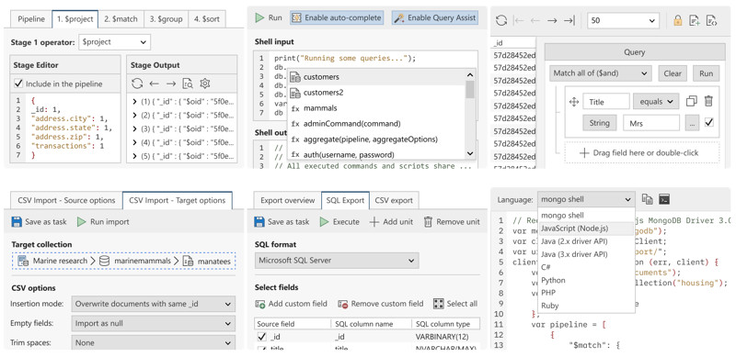Open Stage Output settings gear
The width and height of the screenshot is (736, 357).
point(204,84)
